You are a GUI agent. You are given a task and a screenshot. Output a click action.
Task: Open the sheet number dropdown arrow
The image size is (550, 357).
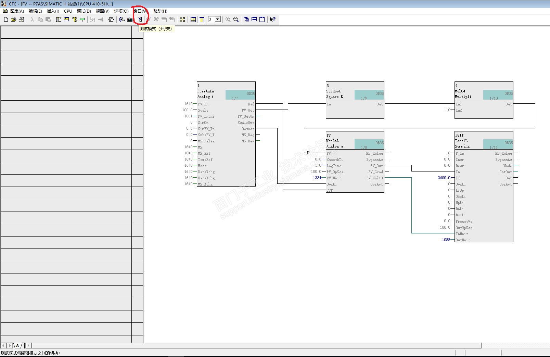click(218, 19)
